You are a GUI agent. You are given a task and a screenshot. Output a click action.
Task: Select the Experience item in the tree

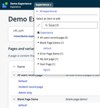click(x=47, y=33)
